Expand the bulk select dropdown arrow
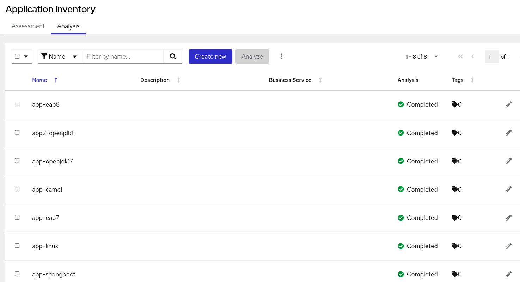520x282 pixels. [26, 56]
